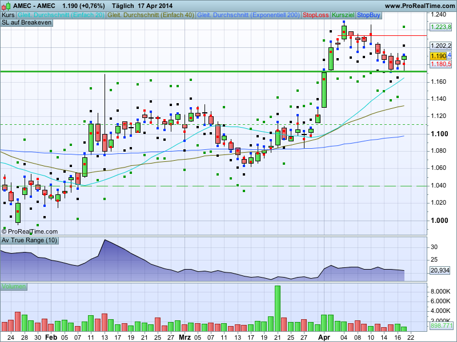Open the Av True Range (10) panel label
Viewport: 457px width, 342px height.
pyautogui.click(x=29, y=241)
